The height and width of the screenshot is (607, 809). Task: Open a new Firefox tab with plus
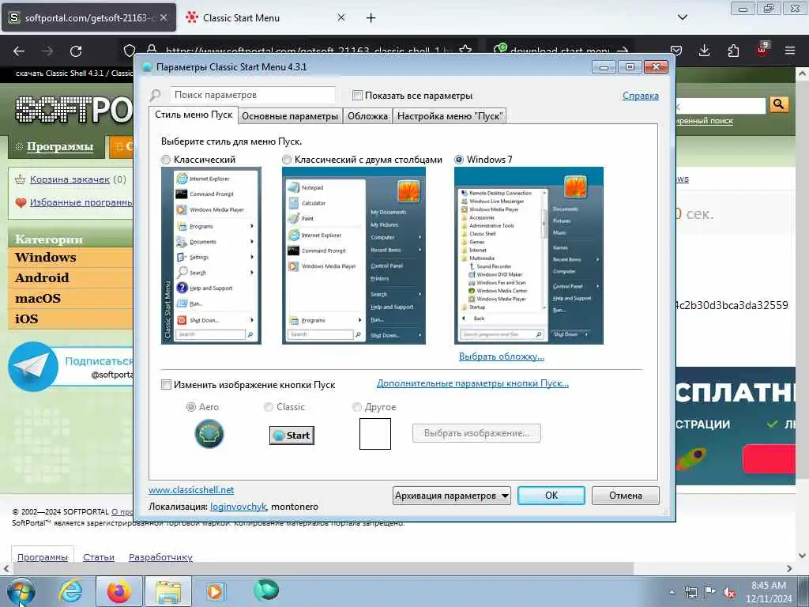coord(371,18)
